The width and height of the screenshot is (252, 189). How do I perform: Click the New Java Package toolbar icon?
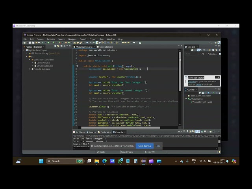[x=66, y=43]
